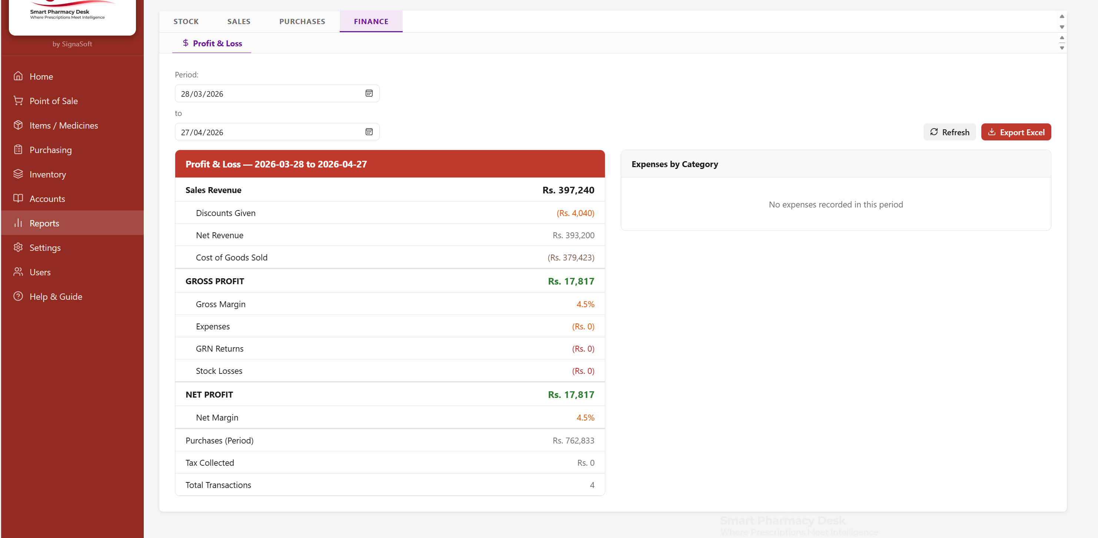Click the Refresh button

pyautogui.click(x=949, y=132)
